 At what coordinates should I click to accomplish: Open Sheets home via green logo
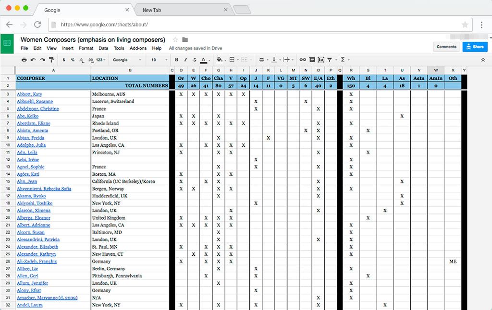[x=7, y=43]
